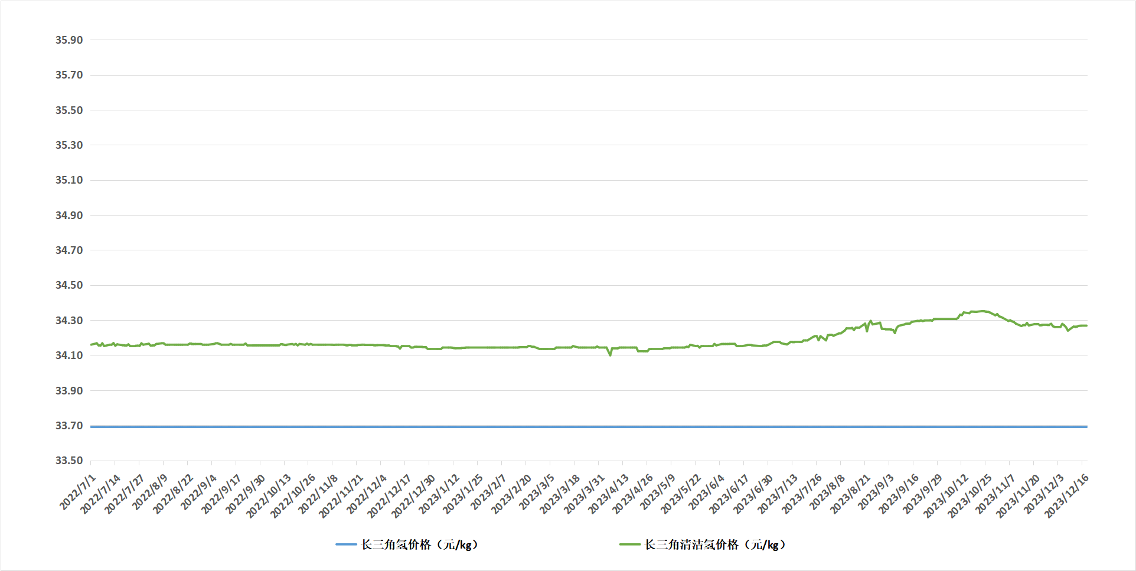Click x-axis date label 2023/3/31
Image resolution: width=1136 pixels, height=571 pixels.
pos(585,493)
